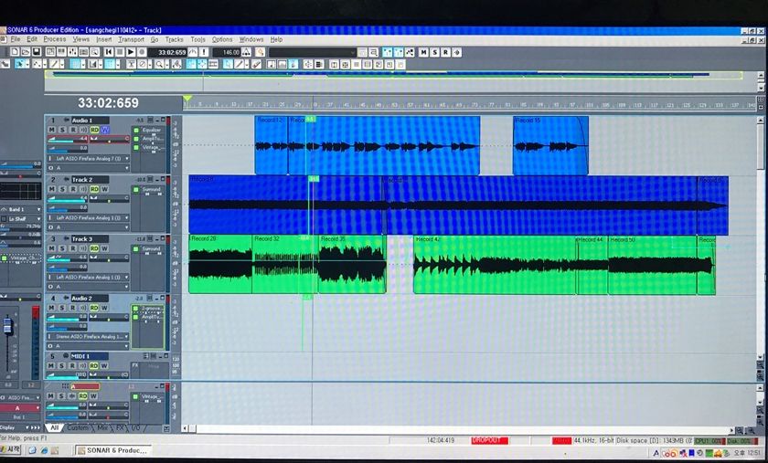Viewport: 768px width, 463px height.
Task: Switch to the Custom tab
Action: coord(78,427)
